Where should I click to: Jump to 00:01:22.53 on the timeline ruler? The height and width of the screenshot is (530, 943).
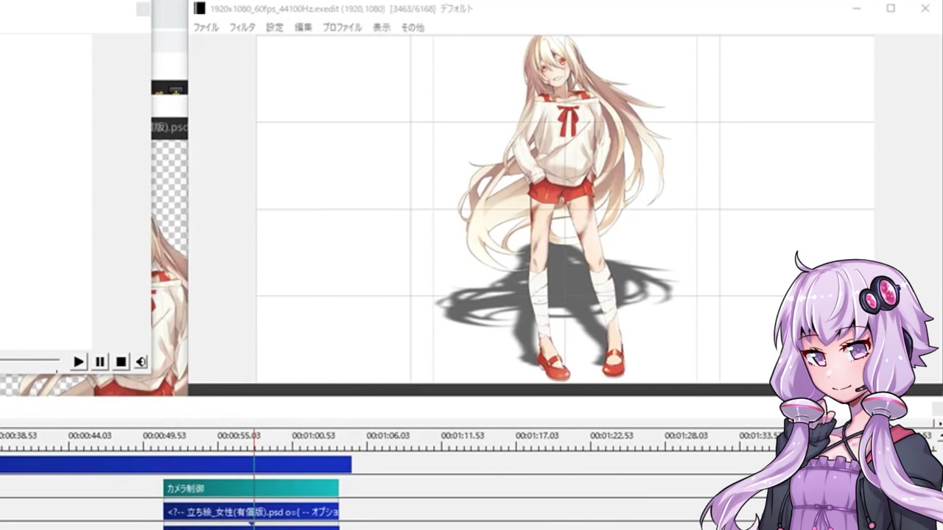611,436
